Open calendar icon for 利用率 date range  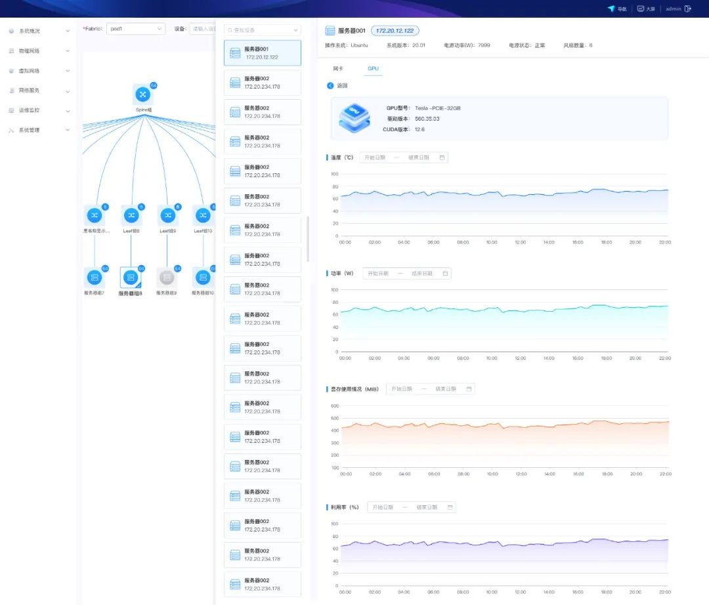pos(450,507)
